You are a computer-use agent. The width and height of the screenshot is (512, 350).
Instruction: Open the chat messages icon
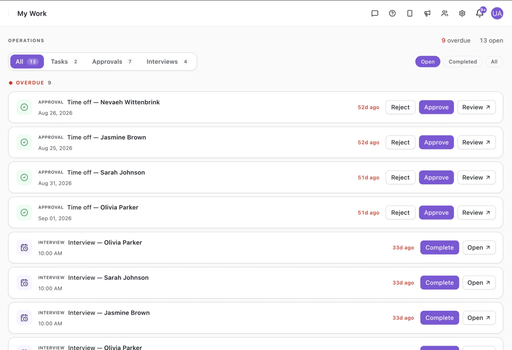[375, 13]
